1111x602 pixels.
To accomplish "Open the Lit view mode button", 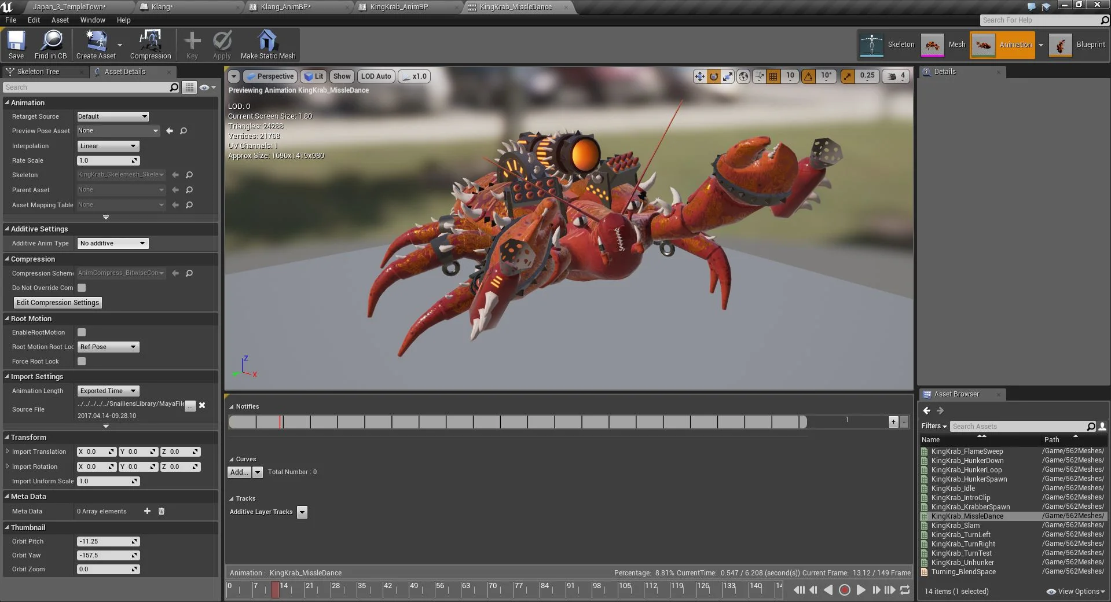I will (x=314, y=76).
